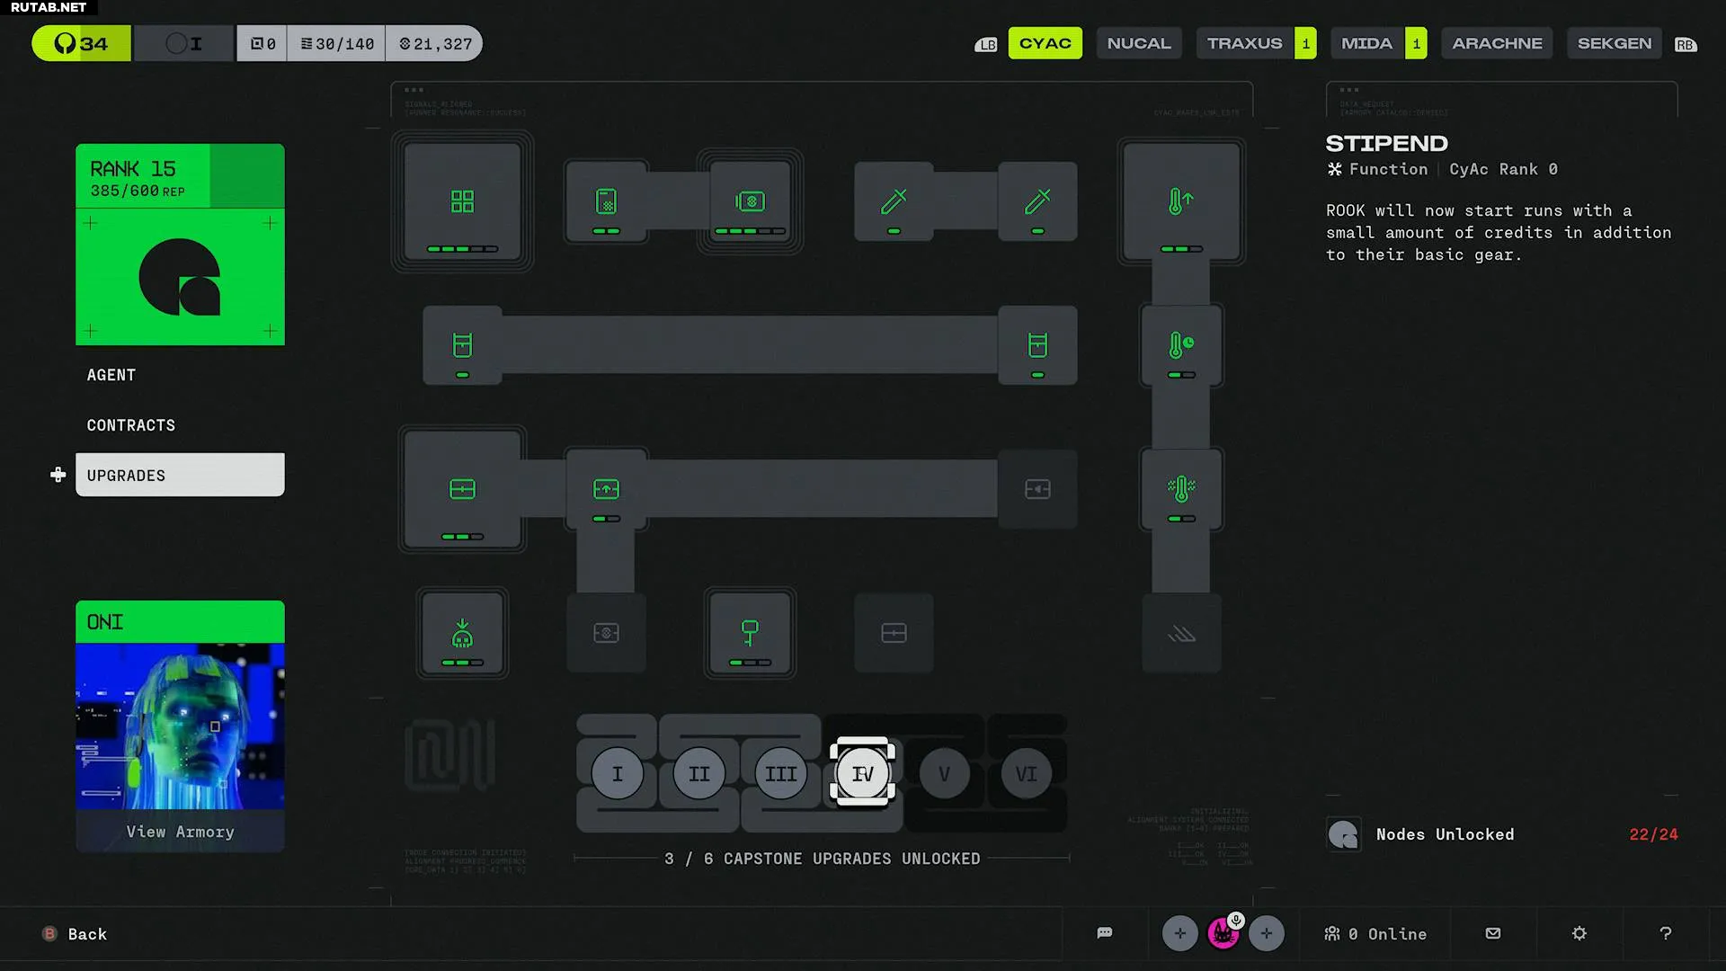
Task: Select the signpost upgrade node
Action: coord(750,633)
